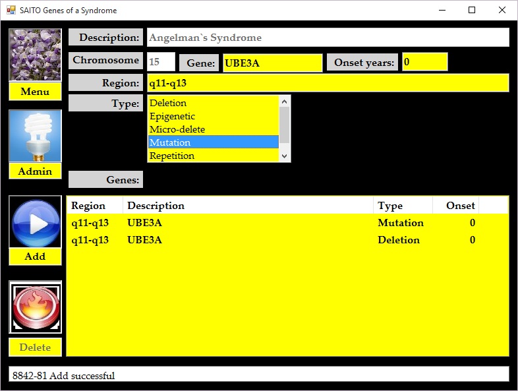Select Epigenetic in the Type list
The image size is (518, 391).
point(213,116)
